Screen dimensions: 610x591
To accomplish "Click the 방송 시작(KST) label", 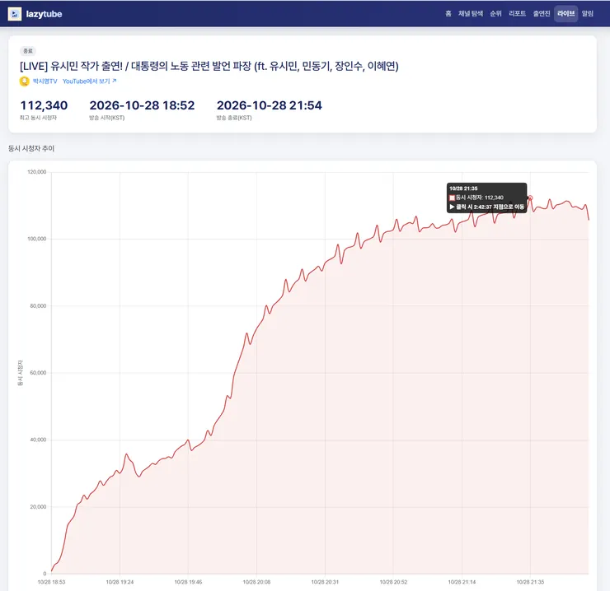I will point(107,118).
